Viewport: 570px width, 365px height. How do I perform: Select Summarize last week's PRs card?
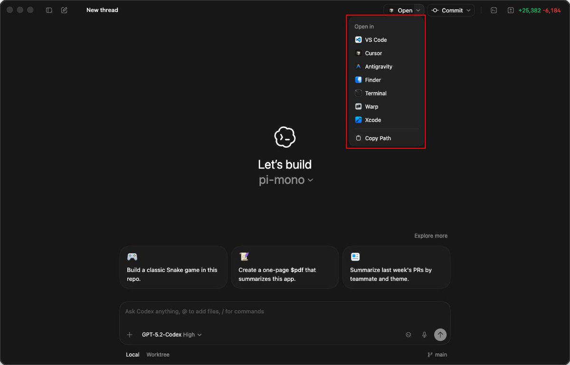(397, 267)
